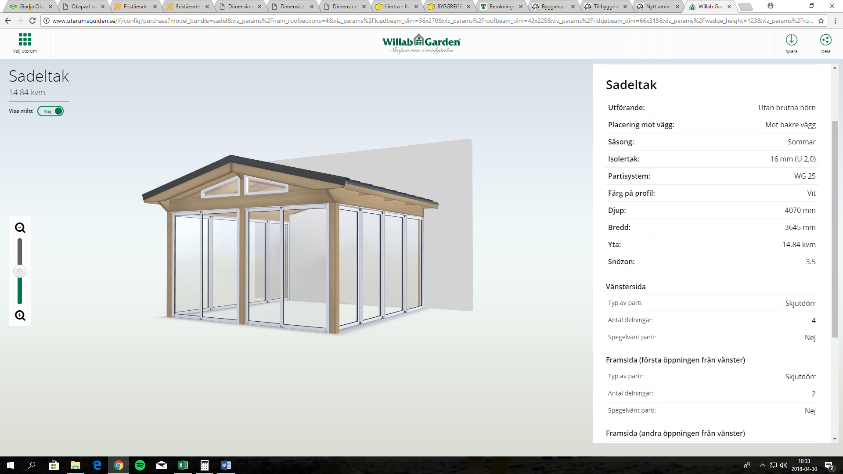The width and height of the screenshot is (843, 474).
Task: Open Windows Start menu
Action: click(11, 465)
